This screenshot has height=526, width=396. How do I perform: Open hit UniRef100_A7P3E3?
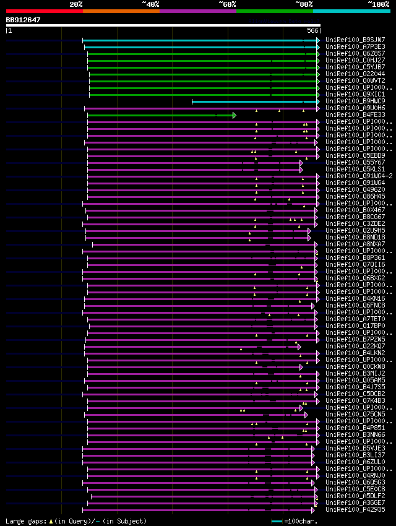[x=355, y=46]
